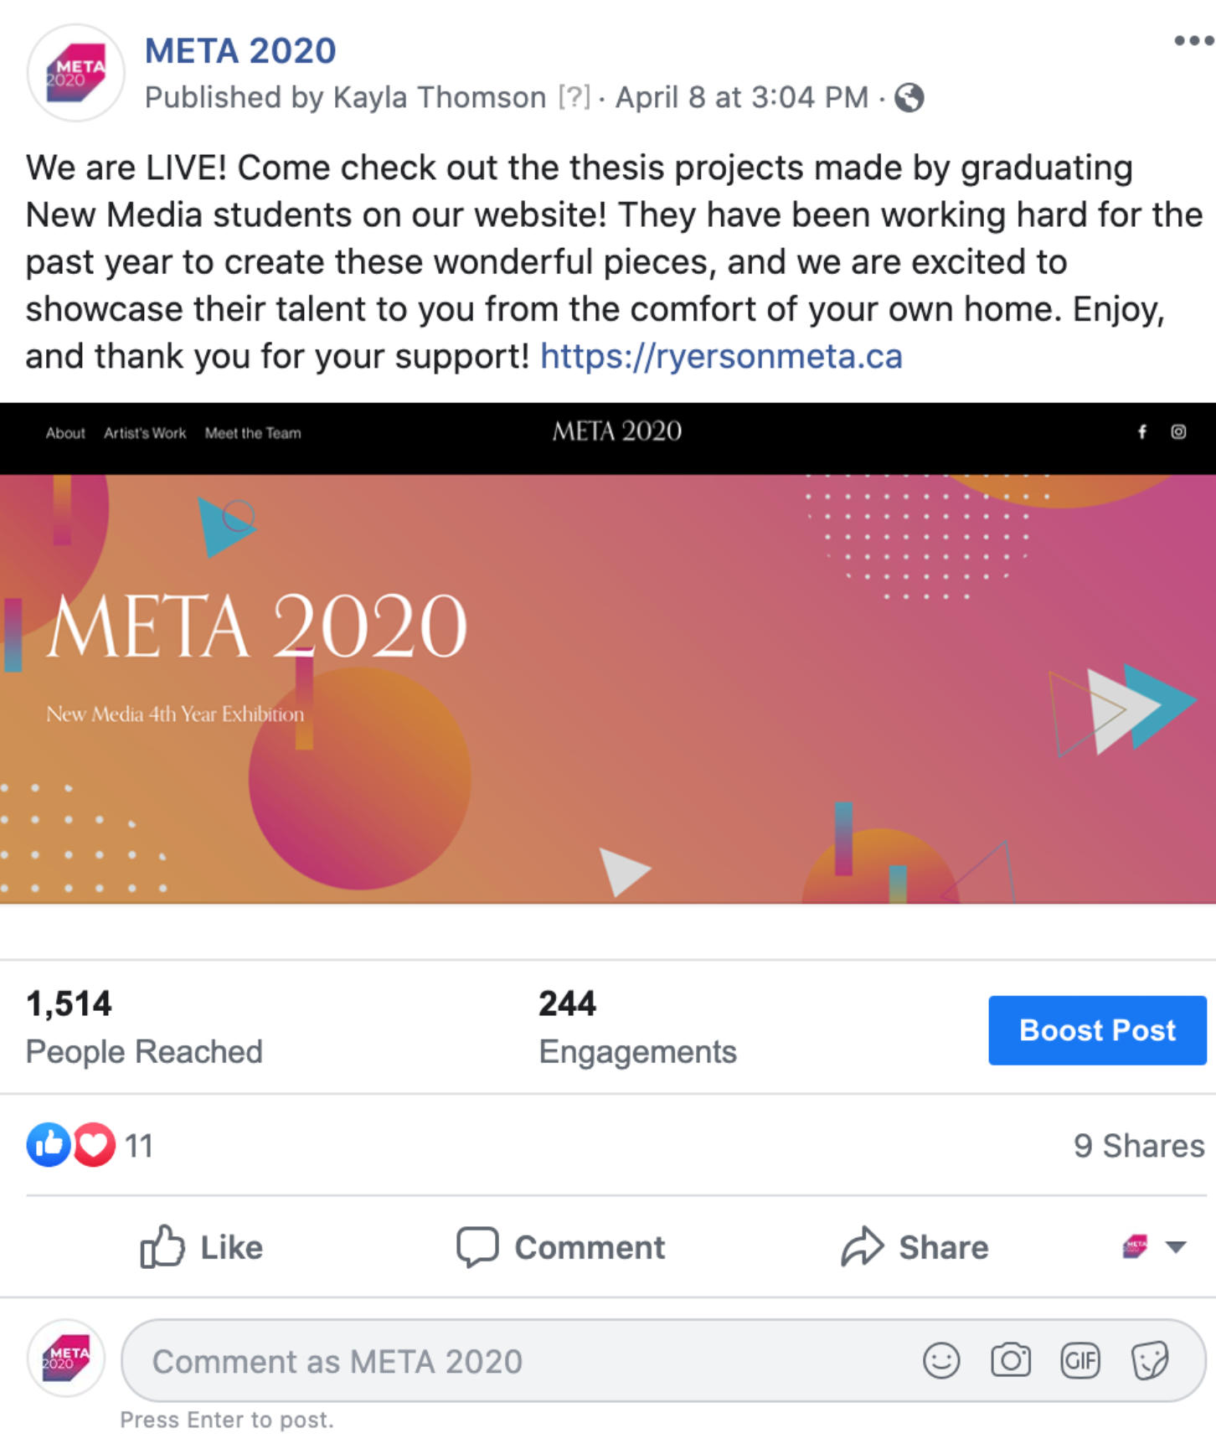This screenshot has width=1216, height=1449.
Task: Open the three-dot post options menu
Action: tap(1193, 41)
